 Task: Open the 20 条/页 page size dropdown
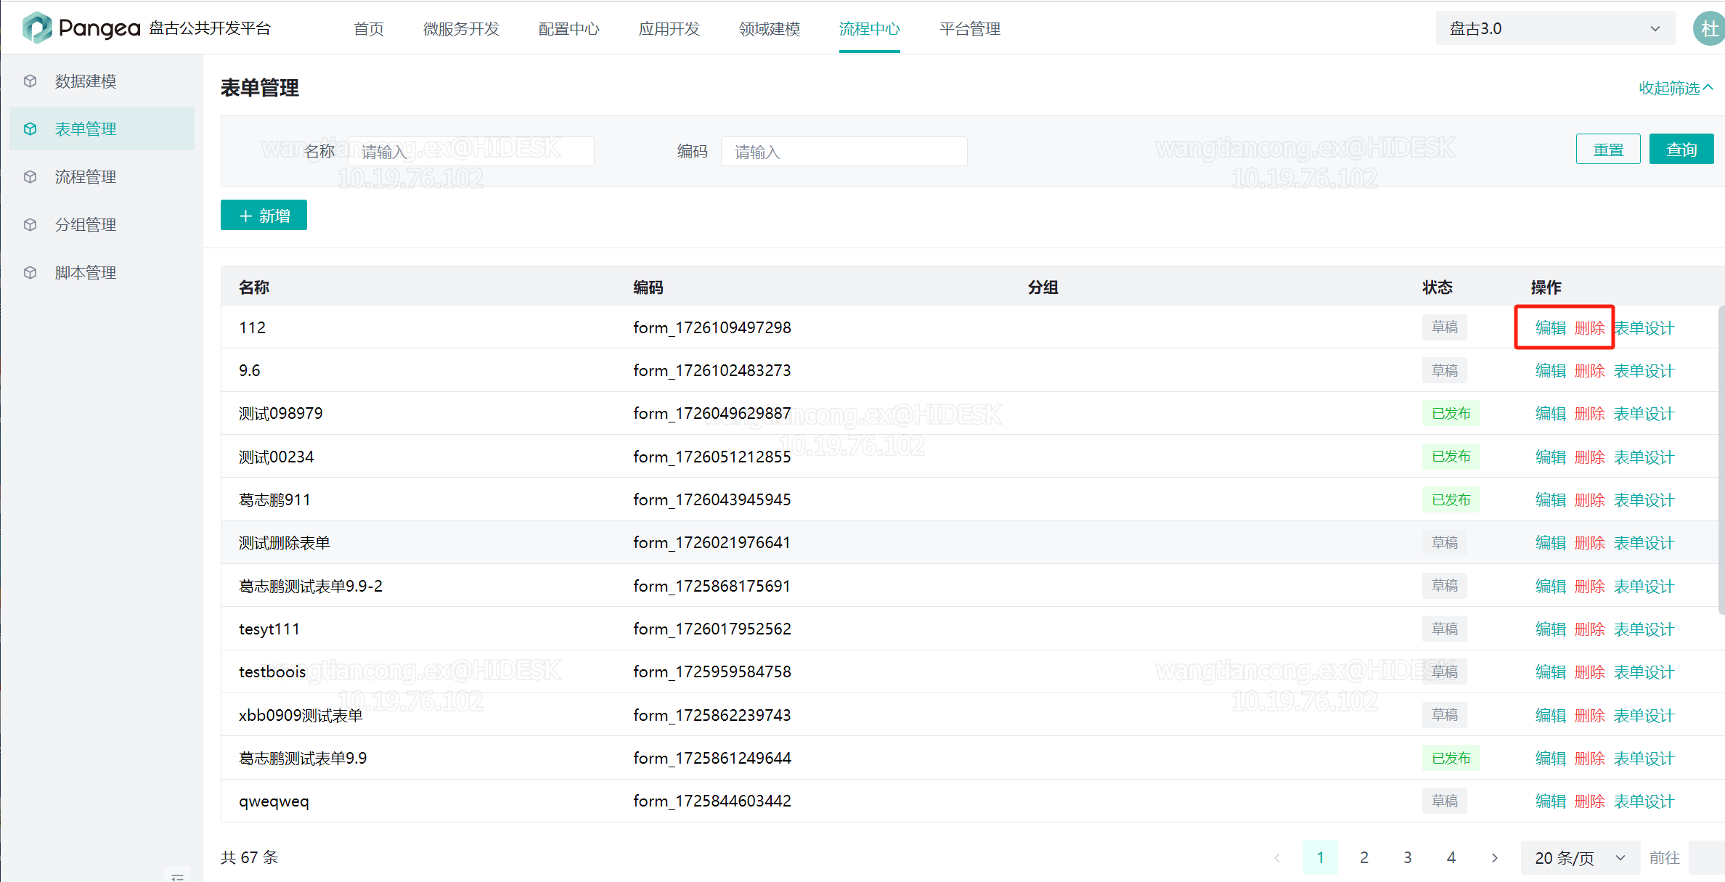pyautogui.click(x=1580, y=858)
